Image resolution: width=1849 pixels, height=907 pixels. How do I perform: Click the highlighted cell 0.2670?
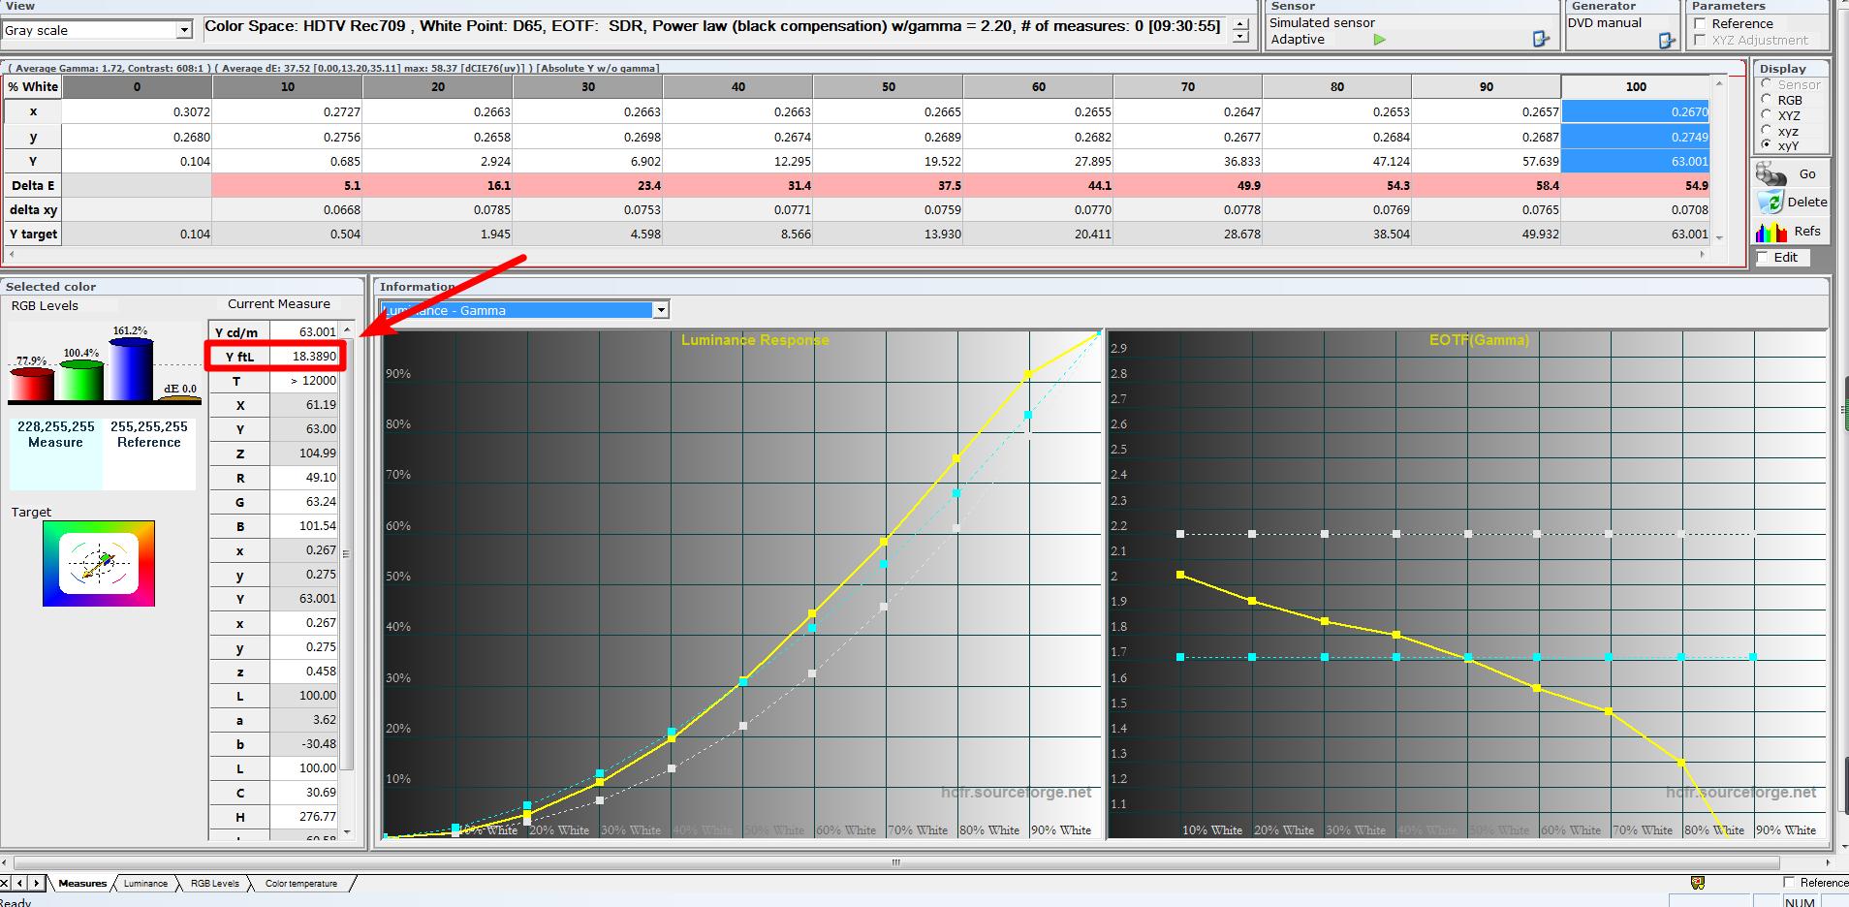[1636, 111]
